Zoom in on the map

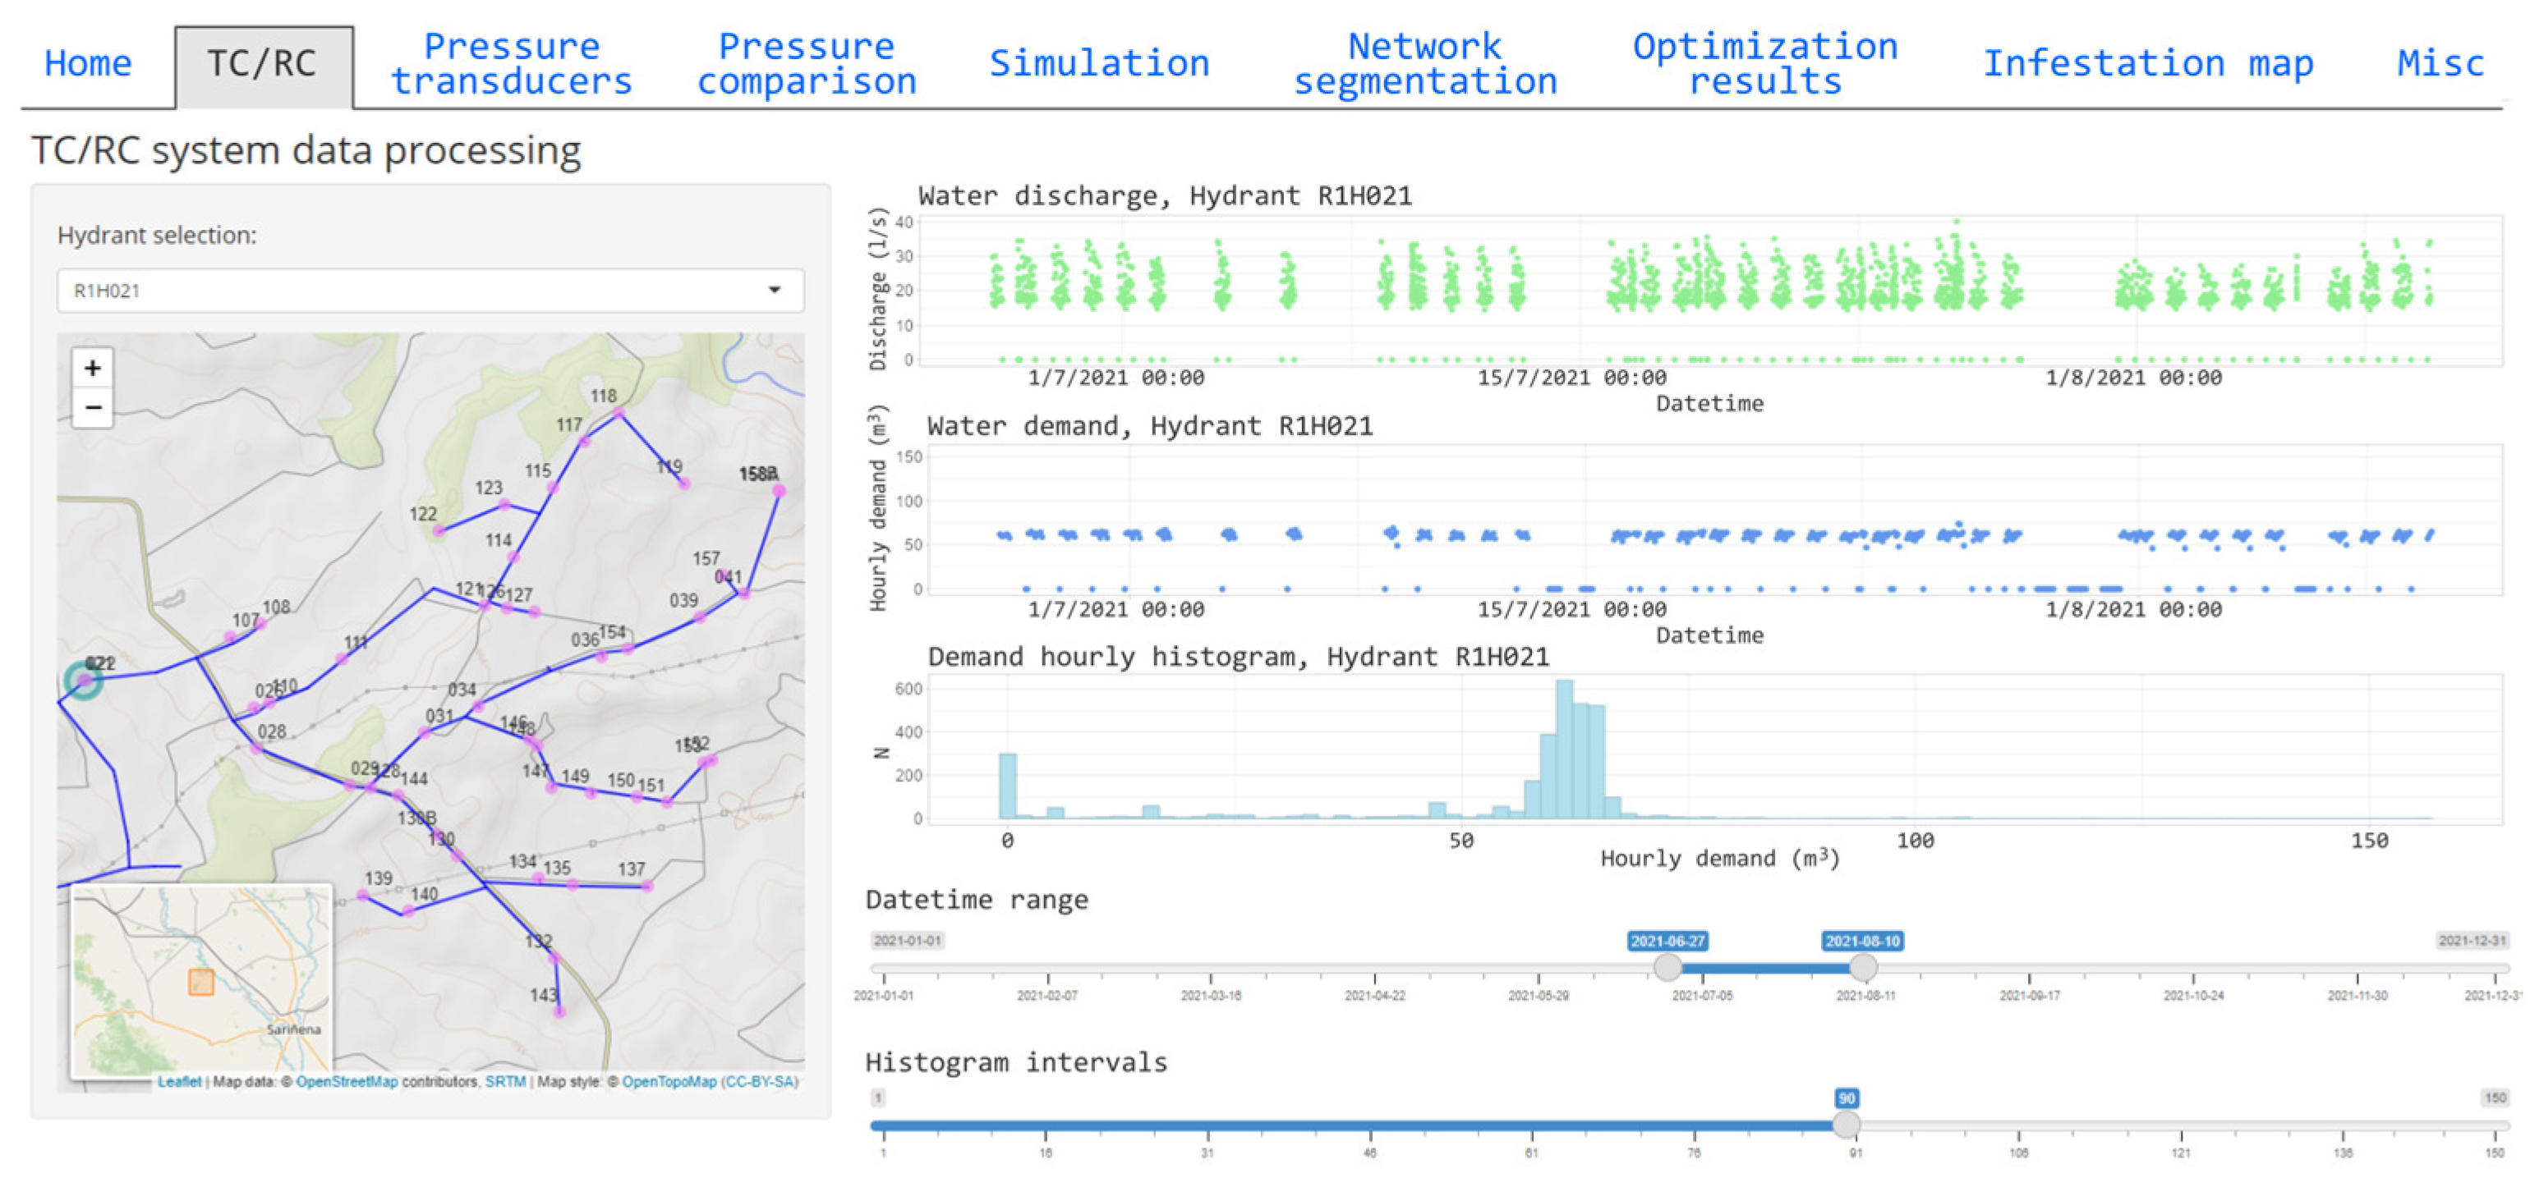92,368
